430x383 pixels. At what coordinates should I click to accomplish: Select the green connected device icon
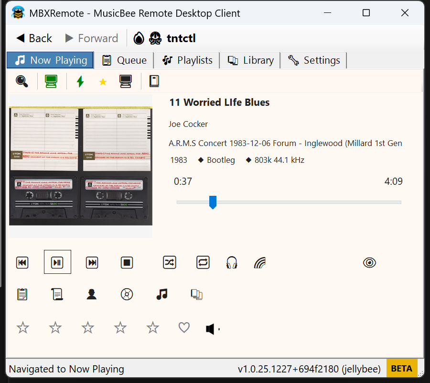tap(51, 81)
